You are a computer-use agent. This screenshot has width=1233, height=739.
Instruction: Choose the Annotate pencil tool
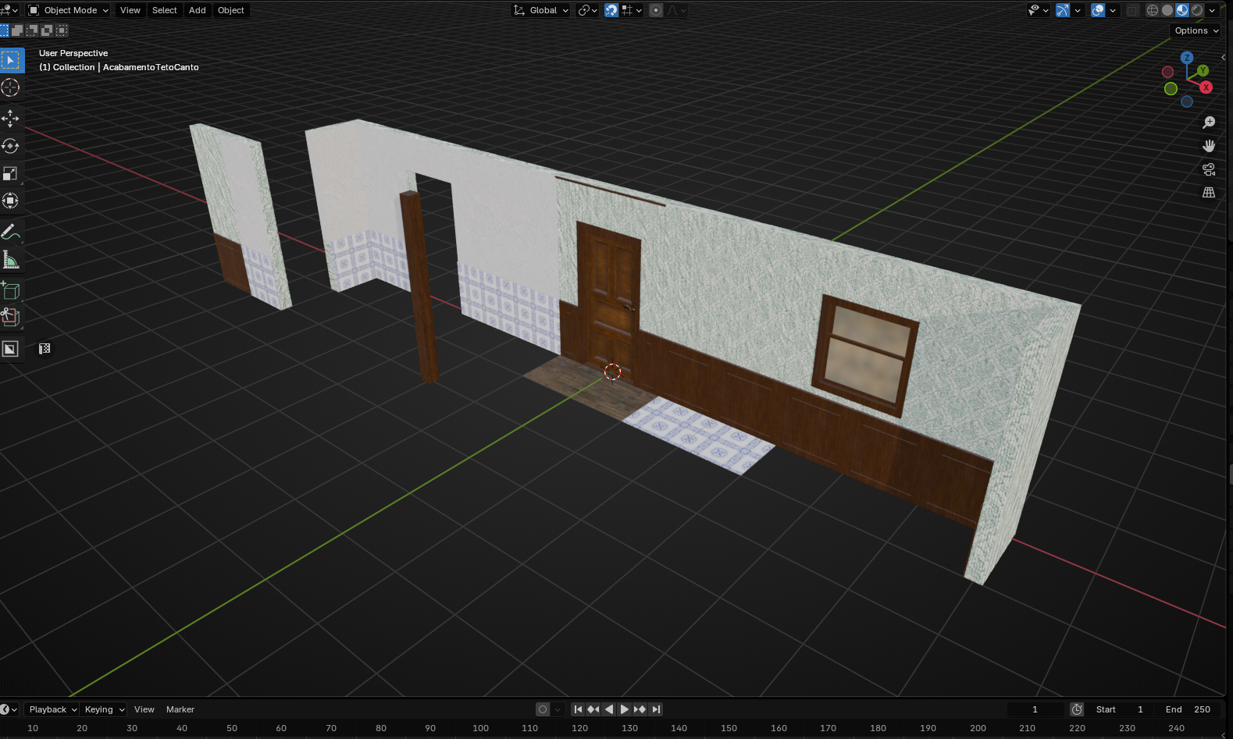[11, 232]
